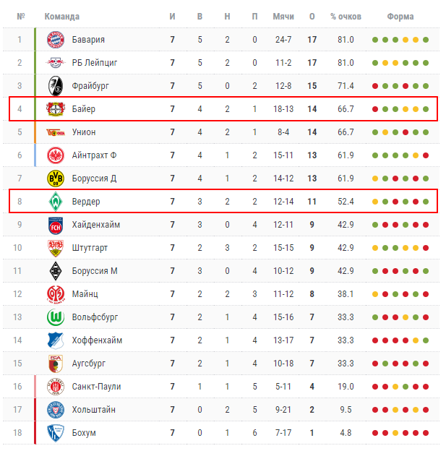Image resolution: width=446 pixels, height=451 pixels.
Task: Click the Eintracht Frankfurt club logo
Action: click(56, 155)
